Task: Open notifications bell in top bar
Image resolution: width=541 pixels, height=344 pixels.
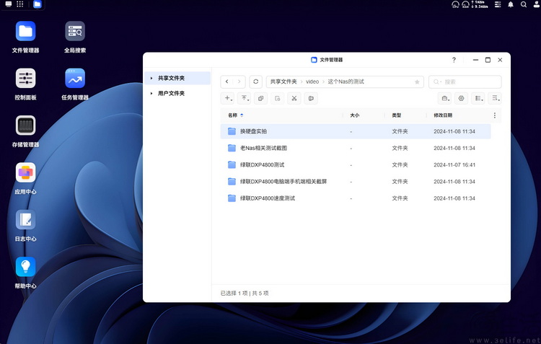Action: pyautogui.click(x=511, y=4)
